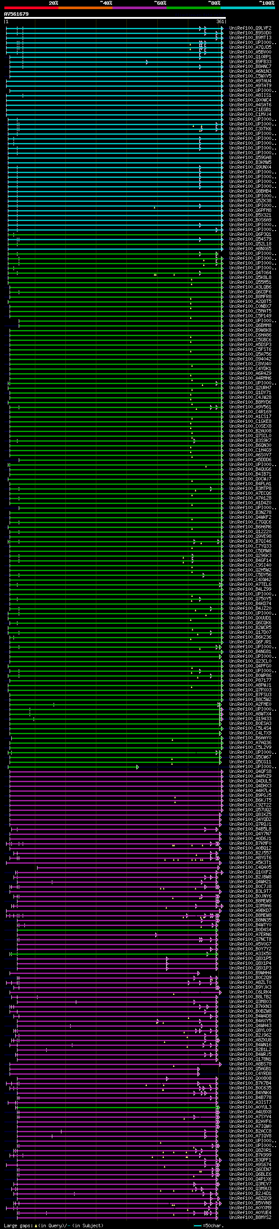Select label UniRef100_A3IK50
The height and width of the screenshot is (1229, 279).
[250, 954]
